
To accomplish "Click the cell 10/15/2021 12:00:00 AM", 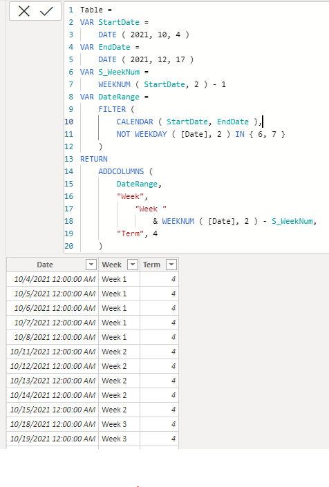I will (53, 410).
